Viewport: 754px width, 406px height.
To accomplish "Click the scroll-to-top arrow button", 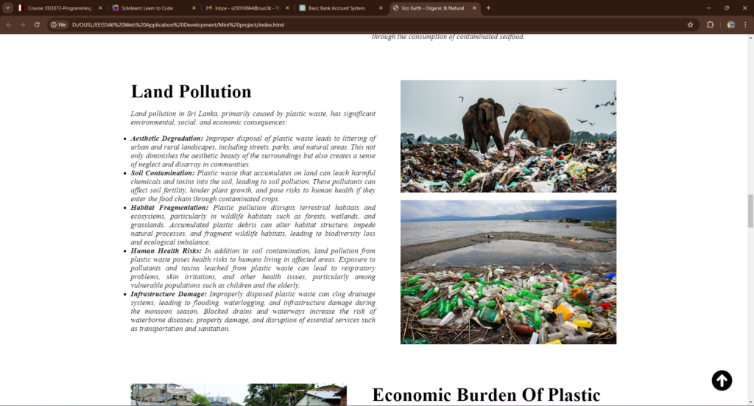I will (722, 380).
